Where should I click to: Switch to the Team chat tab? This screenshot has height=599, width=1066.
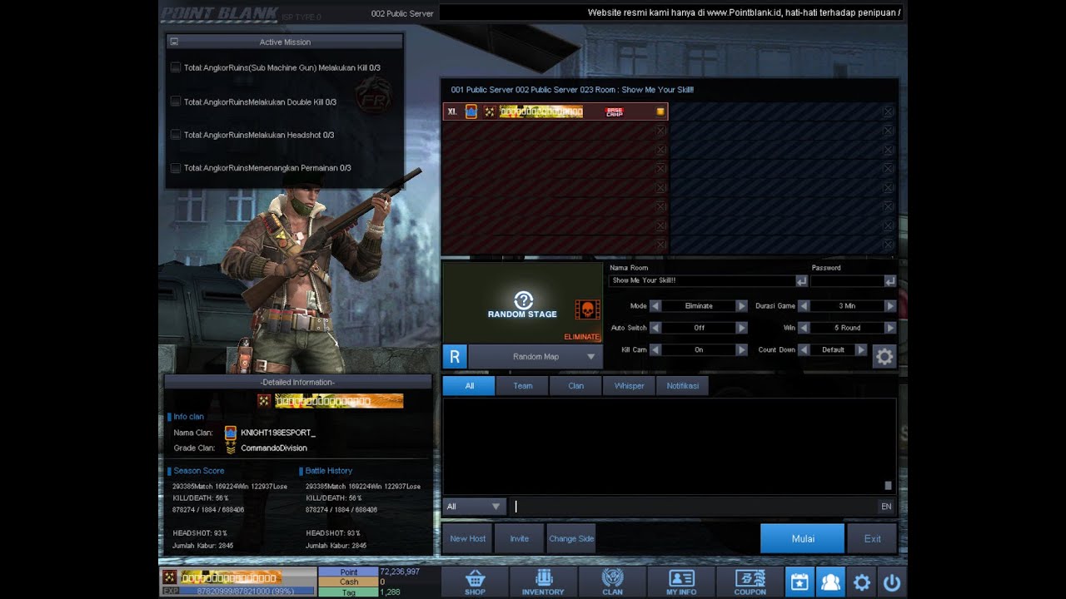(x=522, y=386)
